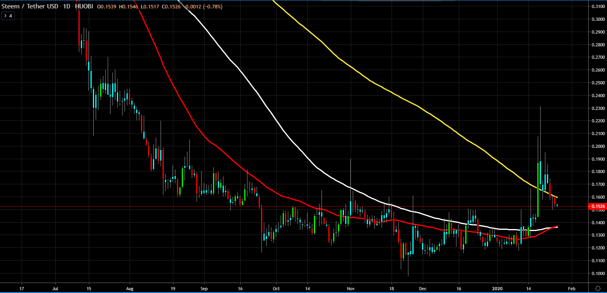This screenshot has height=293, width=607.
Task: Click the 0.1000 price axis label
Action: 598,273
